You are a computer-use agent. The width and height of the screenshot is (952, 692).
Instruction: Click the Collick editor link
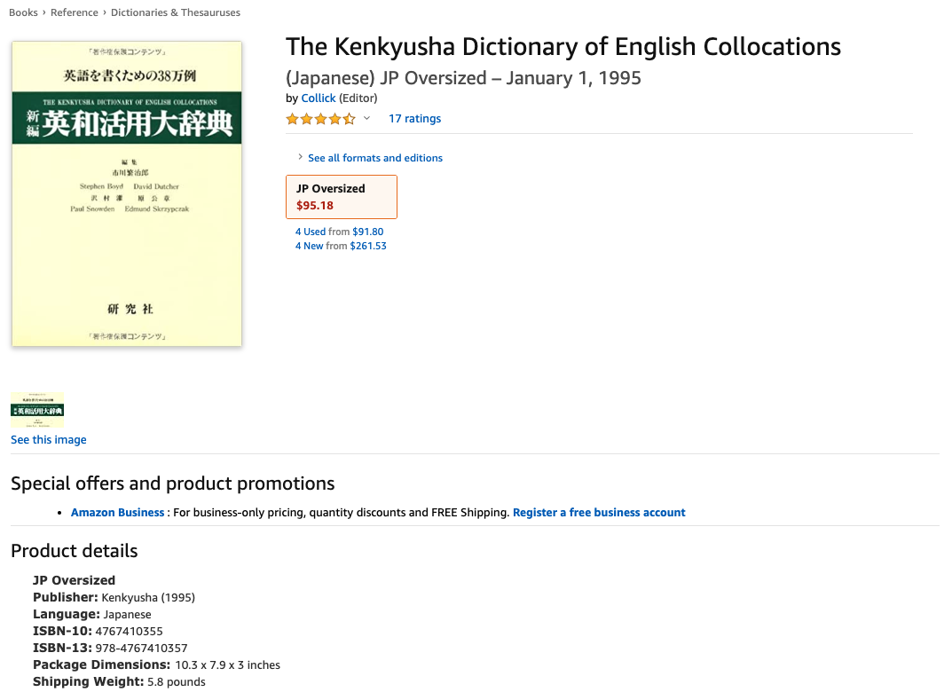(319, 98)
